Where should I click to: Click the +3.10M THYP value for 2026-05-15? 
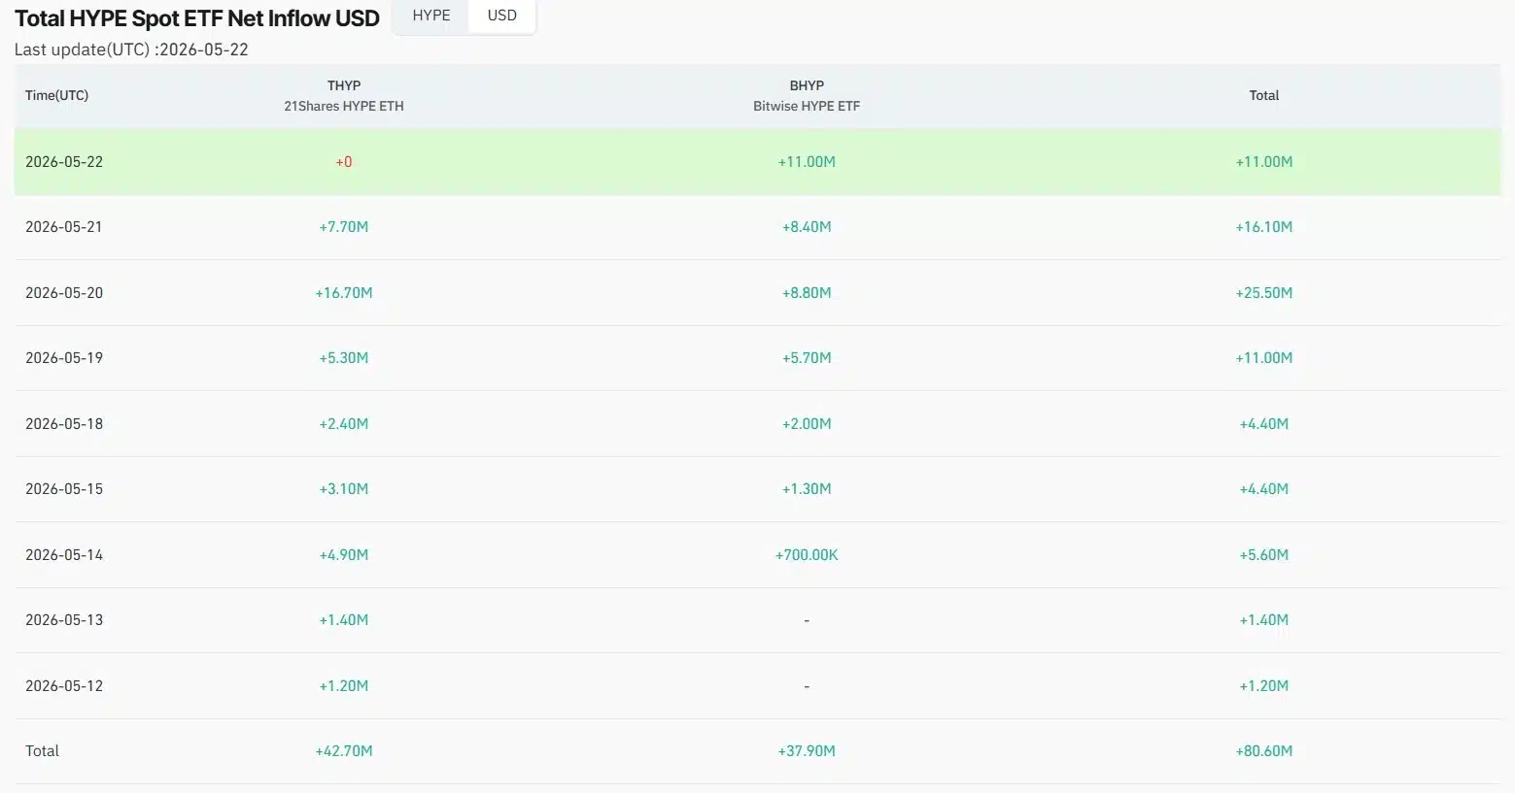point(344,489)
